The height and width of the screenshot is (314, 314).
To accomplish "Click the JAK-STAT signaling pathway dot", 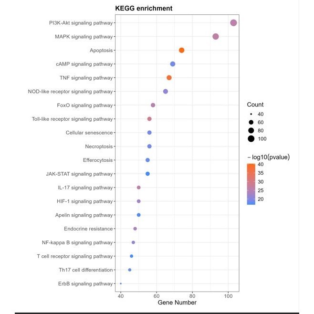I will pos(147,174).
